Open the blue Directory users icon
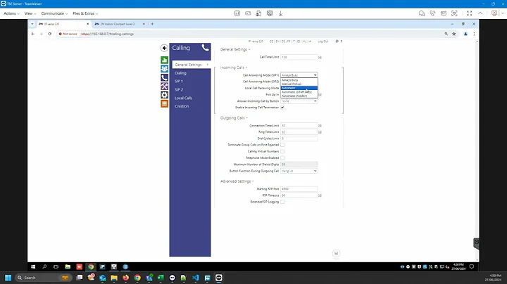The width and height of the screenshot is (507, 284). coord(164,69)
